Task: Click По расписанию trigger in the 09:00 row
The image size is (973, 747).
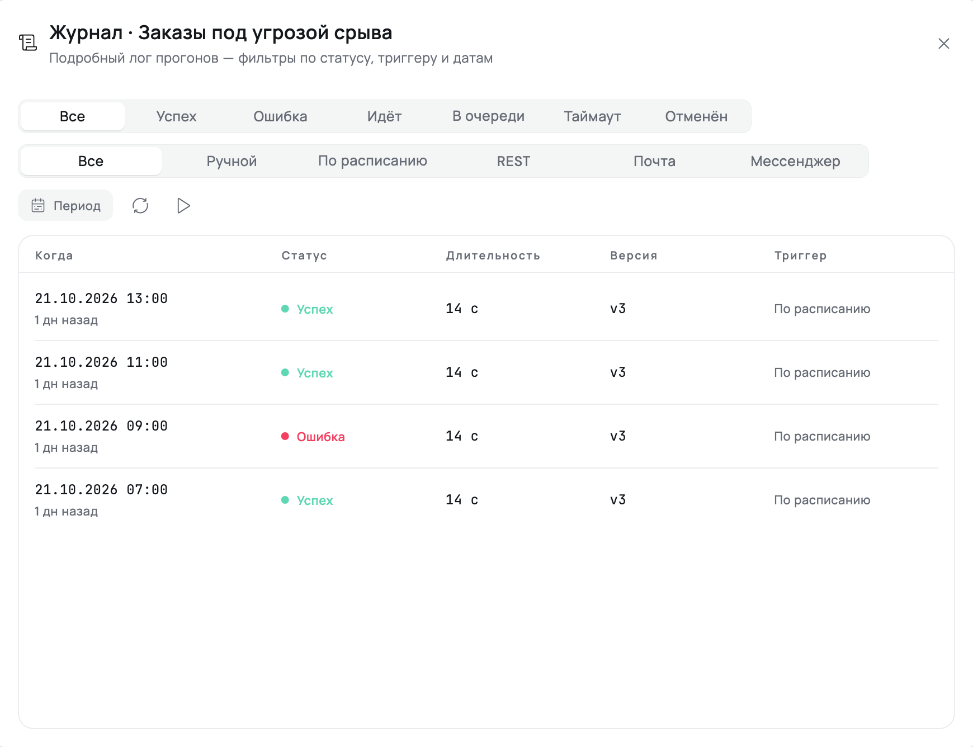Action: [822, 436]
